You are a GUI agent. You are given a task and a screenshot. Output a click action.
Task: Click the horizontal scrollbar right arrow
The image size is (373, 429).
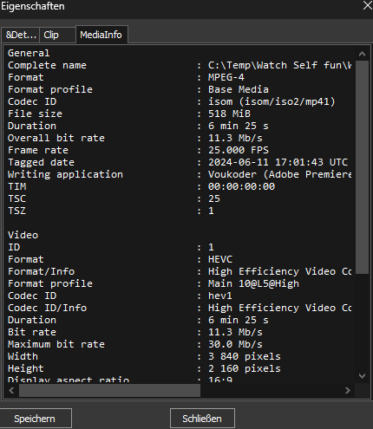pyautogui.click(x=348, y=391)
